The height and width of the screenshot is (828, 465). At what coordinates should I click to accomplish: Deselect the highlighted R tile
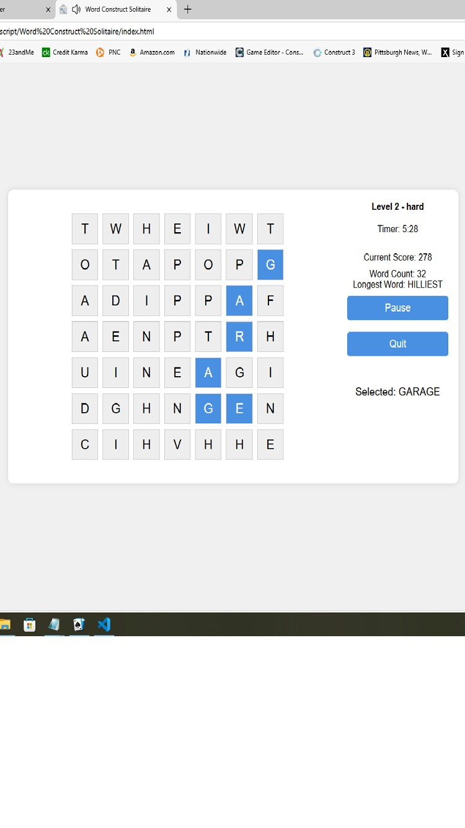coord(239,336)
